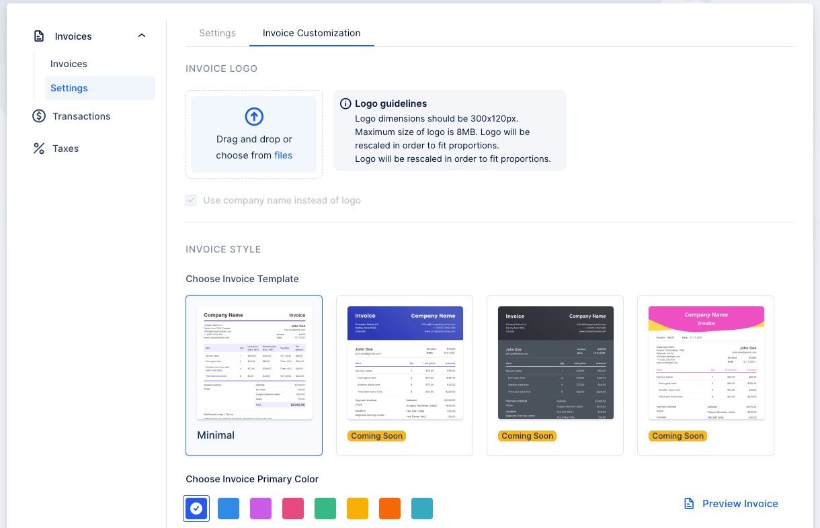This screenshot has width=820, height=528.
Task: Open the Invoice Customization tab
Action: pyautogui.click(x=311, y=32)
